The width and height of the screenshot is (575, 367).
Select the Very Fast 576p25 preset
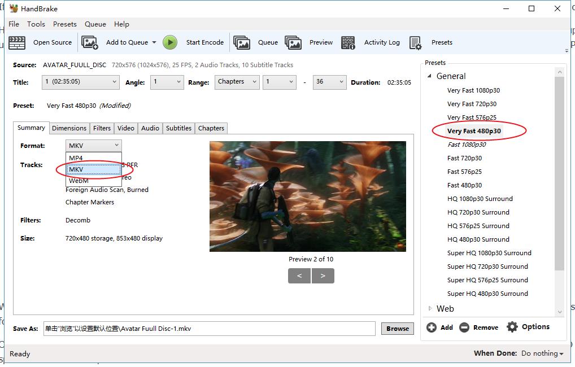[472, 117]
